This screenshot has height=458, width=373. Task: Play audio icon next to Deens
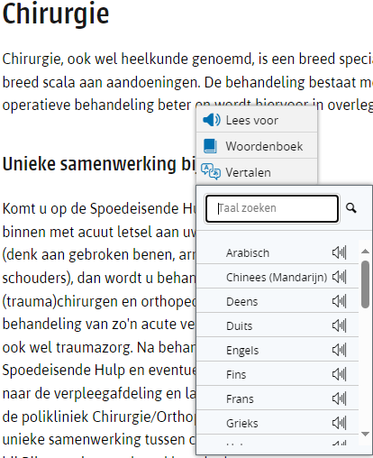340,301
